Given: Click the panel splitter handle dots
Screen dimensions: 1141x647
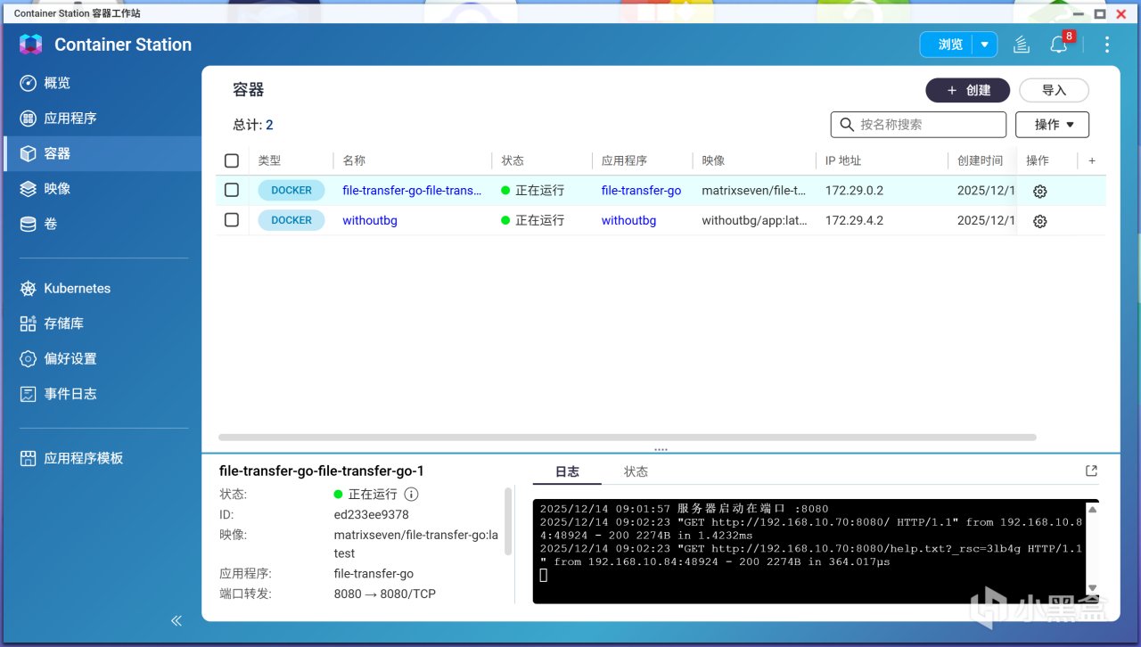Looking at the screenshot, I should (661, 450).
